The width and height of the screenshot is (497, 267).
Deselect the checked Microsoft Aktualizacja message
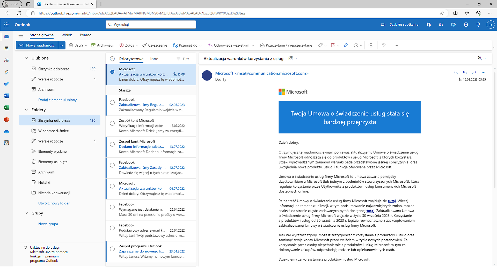[112, 72]
